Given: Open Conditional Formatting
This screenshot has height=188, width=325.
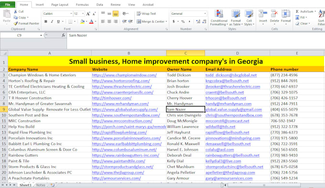Looking at the screenshot, I should [x=219, y=18].
